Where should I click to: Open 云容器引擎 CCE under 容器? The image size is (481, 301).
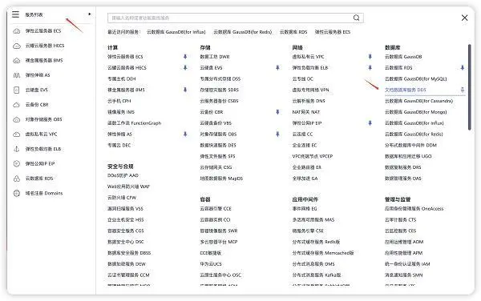point(216,208)
